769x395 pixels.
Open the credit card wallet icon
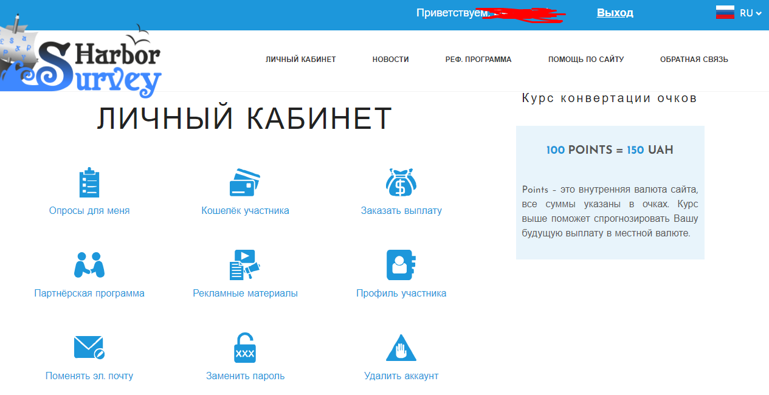[245, 182]
